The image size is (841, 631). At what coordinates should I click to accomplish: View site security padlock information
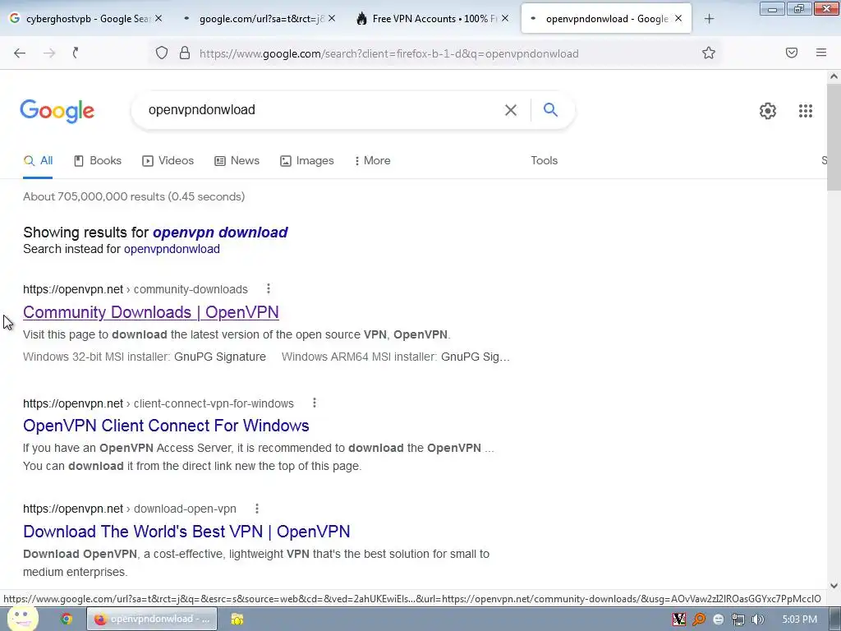point(185,53)
